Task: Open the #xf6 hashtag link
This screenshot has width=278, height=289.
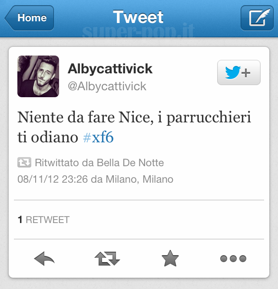Action: coord(98,137)
